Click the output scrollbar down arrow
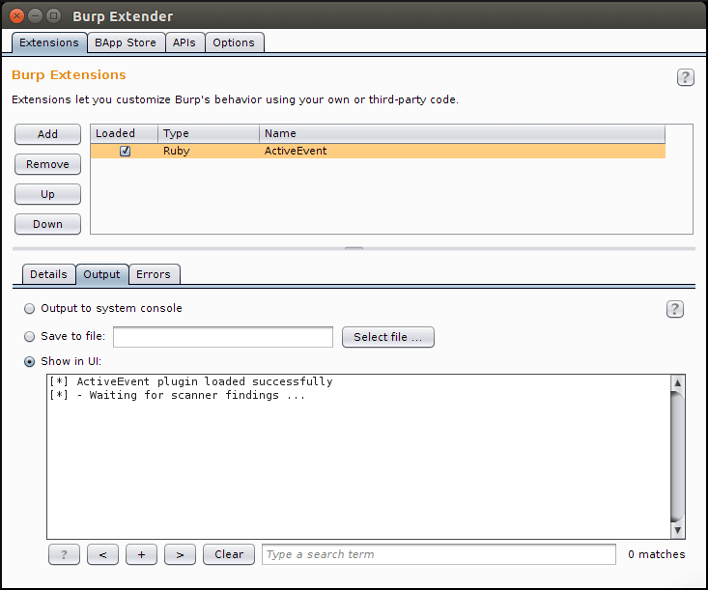 pyautogui.click(x=677, y=530)
